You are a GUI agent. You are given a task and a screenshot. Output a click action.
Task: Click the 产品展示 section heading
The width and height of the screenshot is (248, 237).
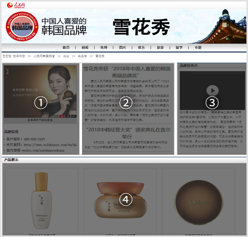(11, 160)
